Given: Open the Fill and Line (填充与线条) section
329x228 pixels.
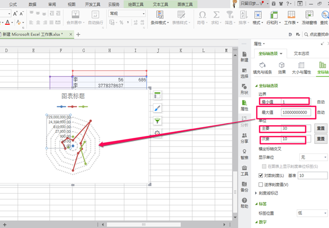Looking at the screenshot, I should pyautogui.click(x=262, y=68).
